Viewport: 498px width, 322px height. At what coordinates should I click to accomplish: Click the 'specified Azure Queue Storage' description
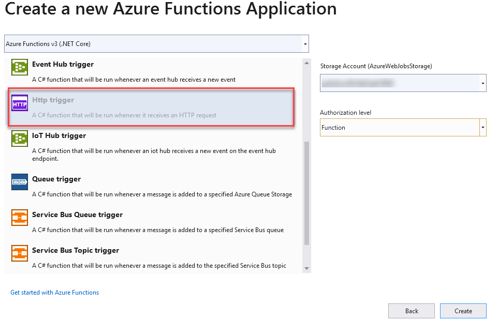(162, 194)
